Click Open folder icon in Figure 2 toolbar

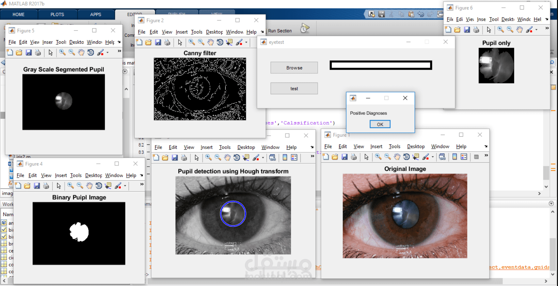pyautogui.click(x=148, y=42)
